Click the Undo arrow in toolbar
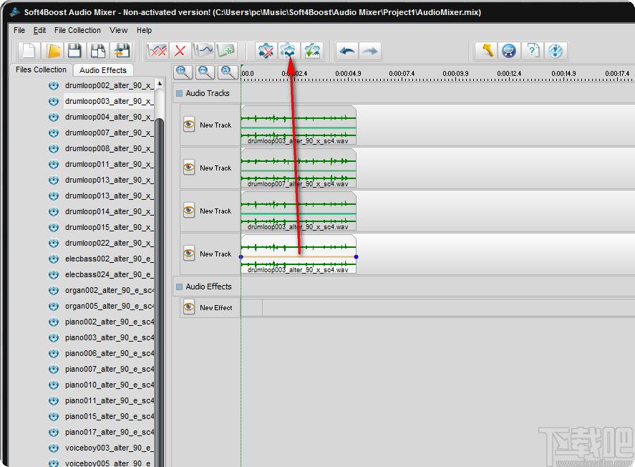Image resolution: width=635 pixels, height=467 pixels. point(347,51)
